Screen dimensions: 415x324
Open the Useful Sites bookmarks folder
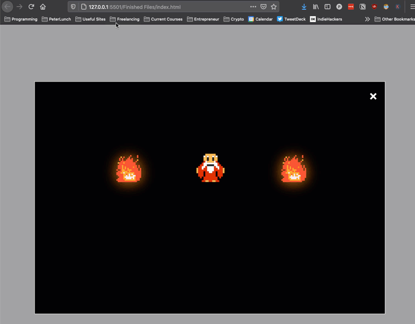point(90,19)
